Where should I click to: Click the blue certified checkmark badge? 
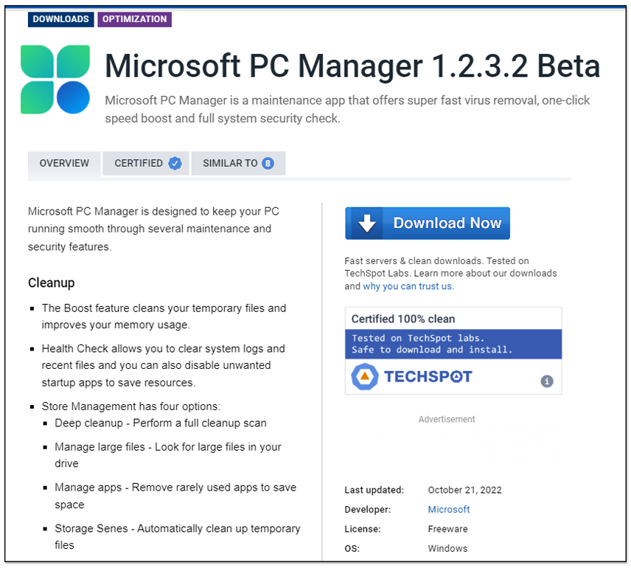point(175,163)
